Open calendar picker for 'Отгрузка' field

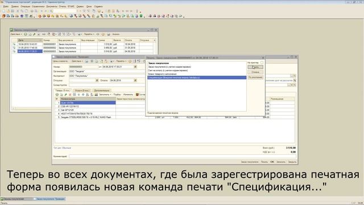97,80
